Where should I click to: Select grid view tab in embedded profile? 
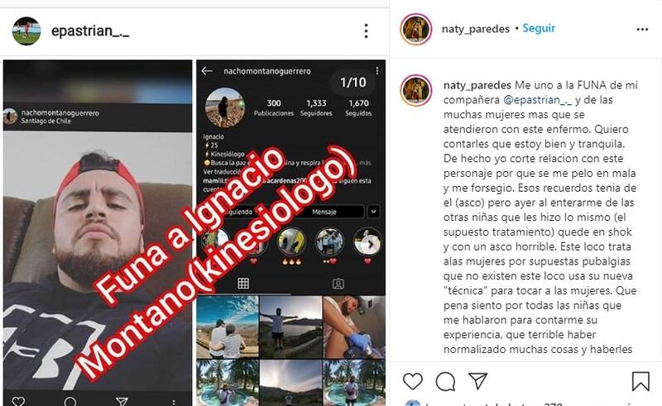coord(243,284)
